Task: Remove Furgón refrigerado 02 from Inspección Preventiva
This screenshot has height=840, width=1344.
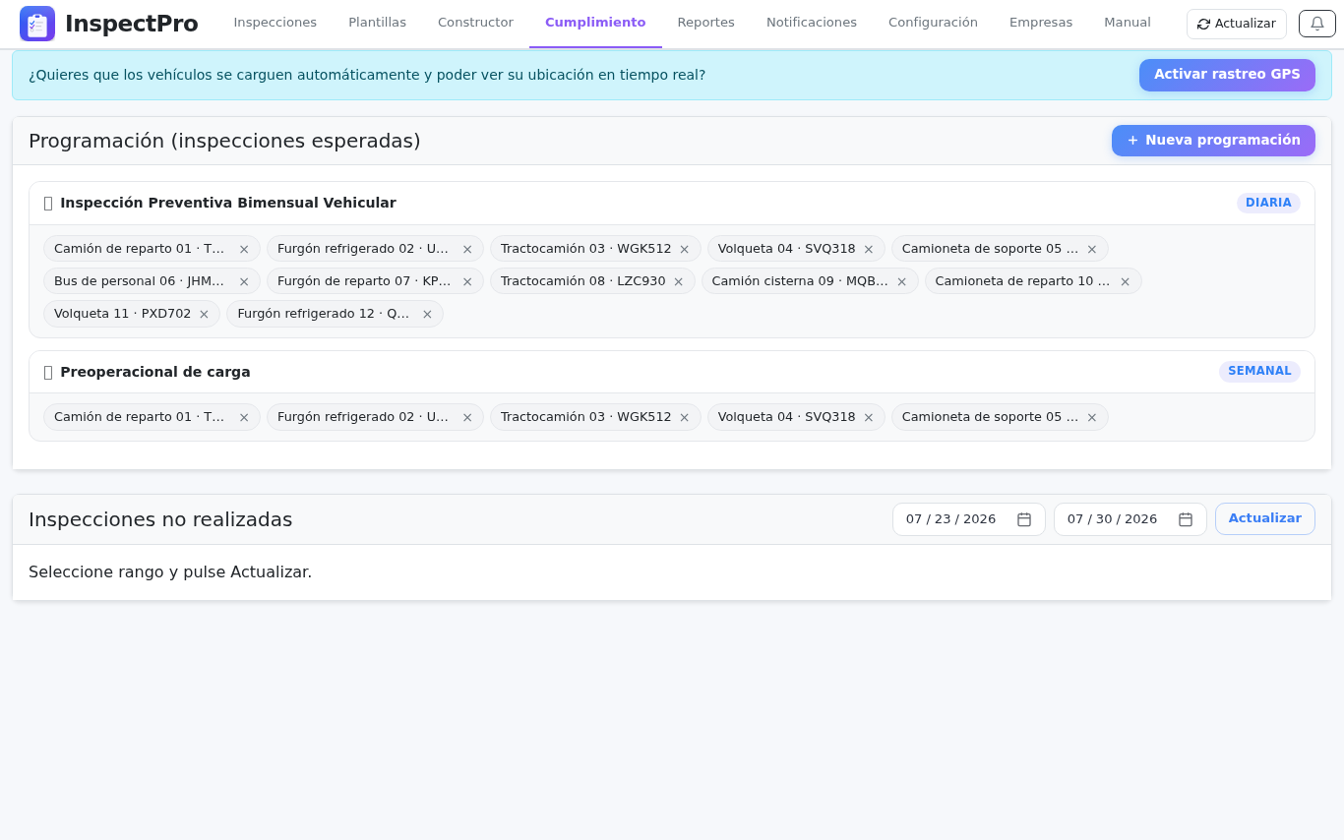Action: pyautogui.click(x=467, y=249)
